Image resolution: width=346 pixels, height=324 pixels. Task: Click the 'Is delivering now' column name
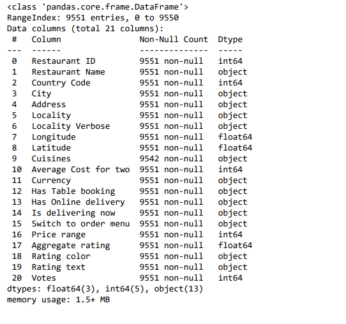73,213
